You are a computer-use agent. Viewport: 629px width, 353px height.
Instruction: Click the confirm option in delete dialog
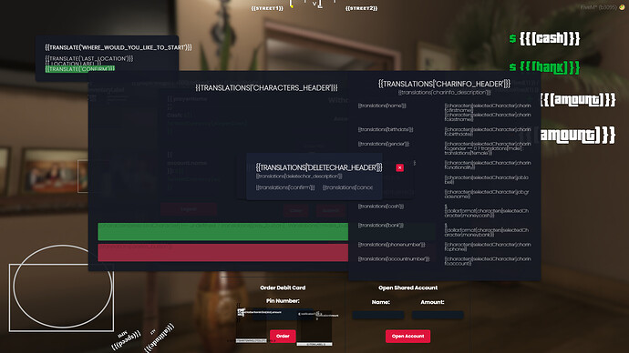(x=285, y=187)
